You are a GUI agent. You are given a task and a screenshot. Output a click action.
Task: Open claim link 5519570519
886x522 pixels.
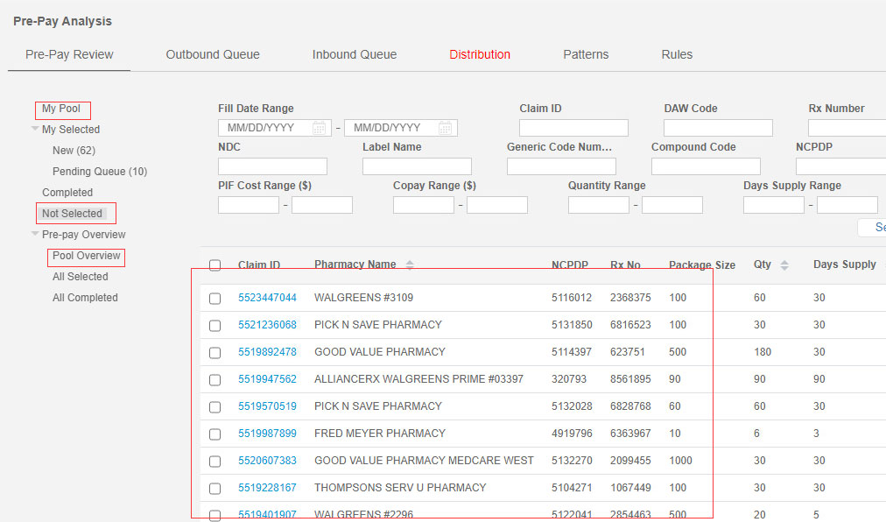267,406
